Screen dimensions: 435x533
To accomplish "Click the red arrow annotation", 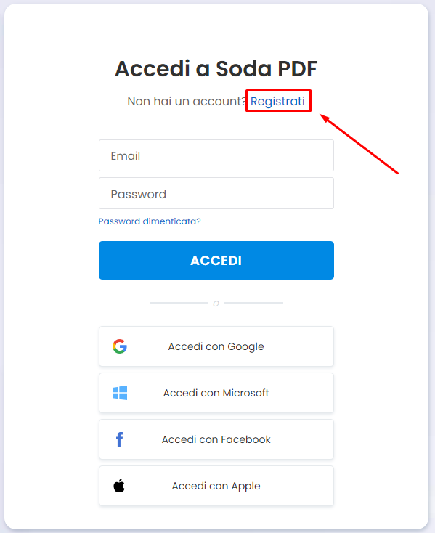I will (x=359, y=144).
